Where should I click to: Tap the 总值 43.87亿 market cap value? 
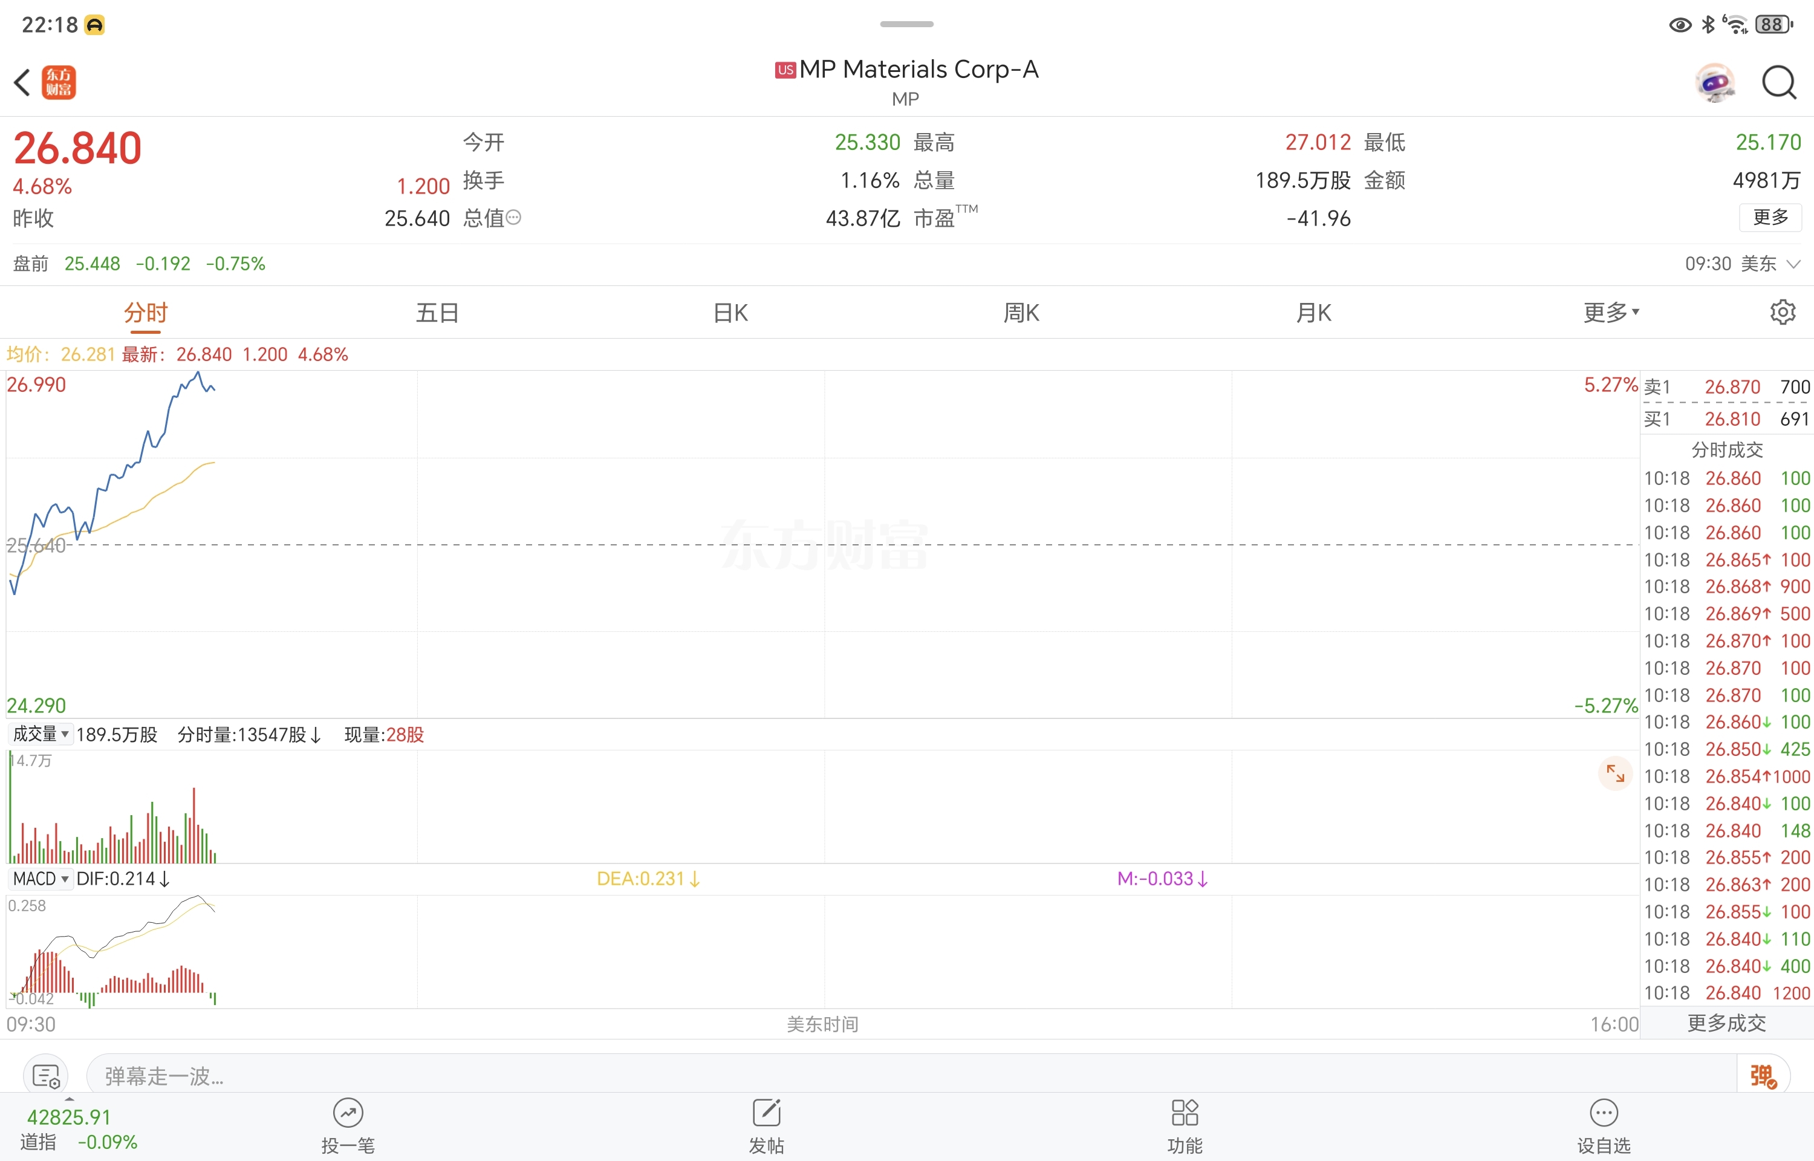pos(863,219)
